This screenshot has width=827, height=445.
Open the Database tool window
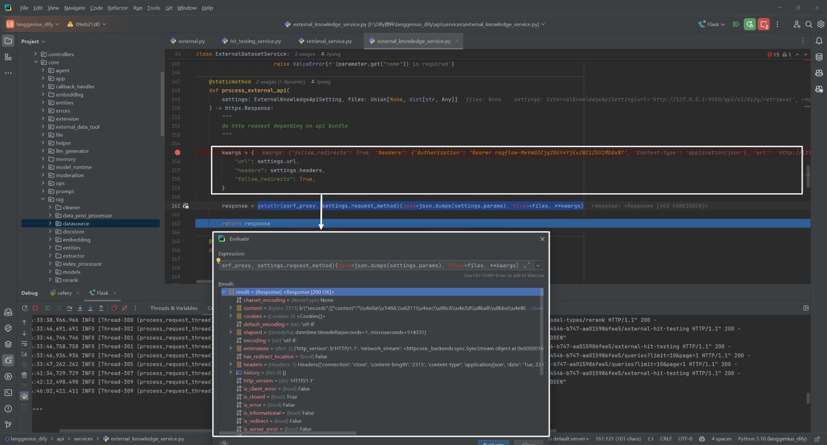coord(819,57)
